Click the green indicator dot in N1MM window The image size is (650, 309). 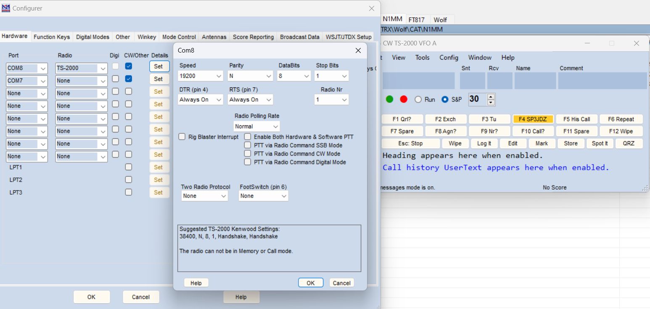[390, 99]
